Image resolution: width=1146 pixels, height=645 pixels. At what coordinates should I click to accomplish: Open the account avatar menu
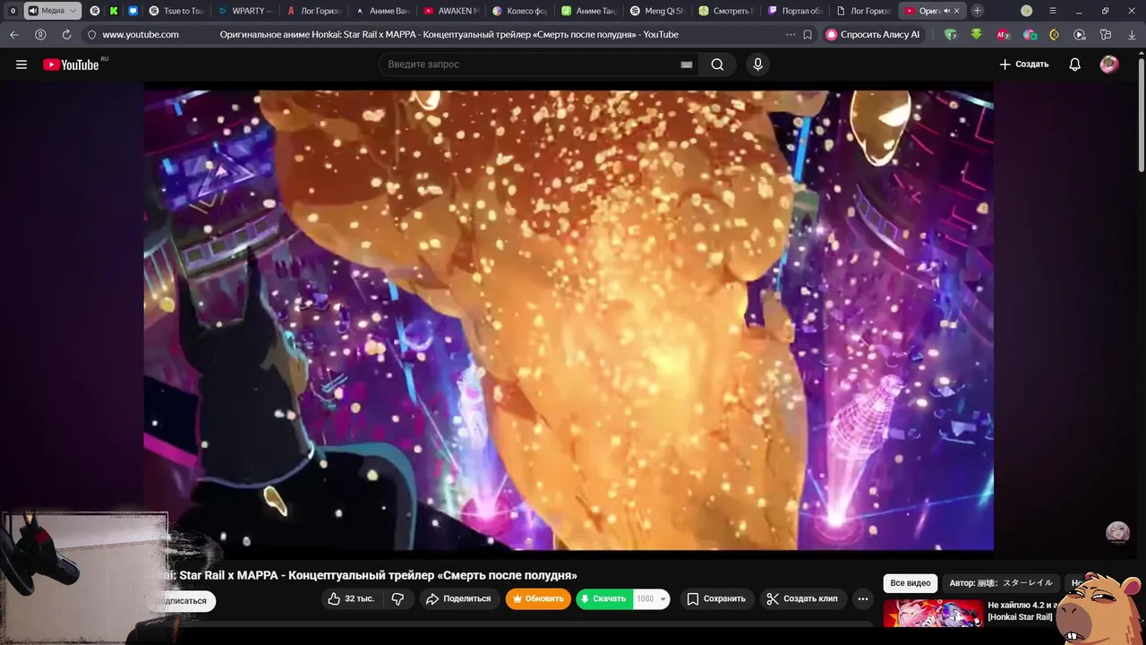pos(1109,64)
